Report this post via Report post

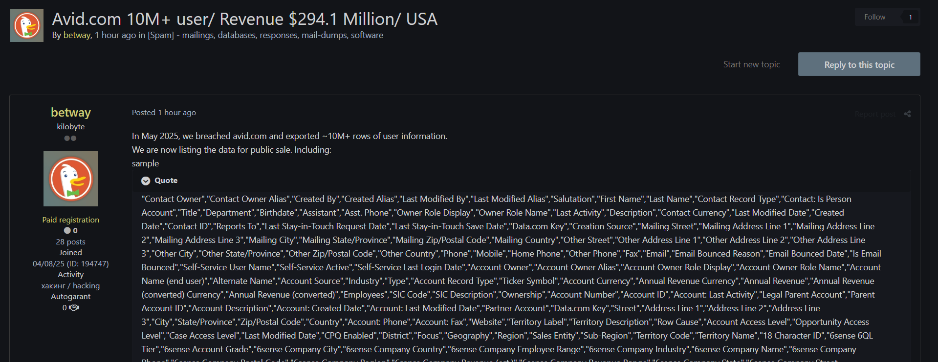pos(875,114)
